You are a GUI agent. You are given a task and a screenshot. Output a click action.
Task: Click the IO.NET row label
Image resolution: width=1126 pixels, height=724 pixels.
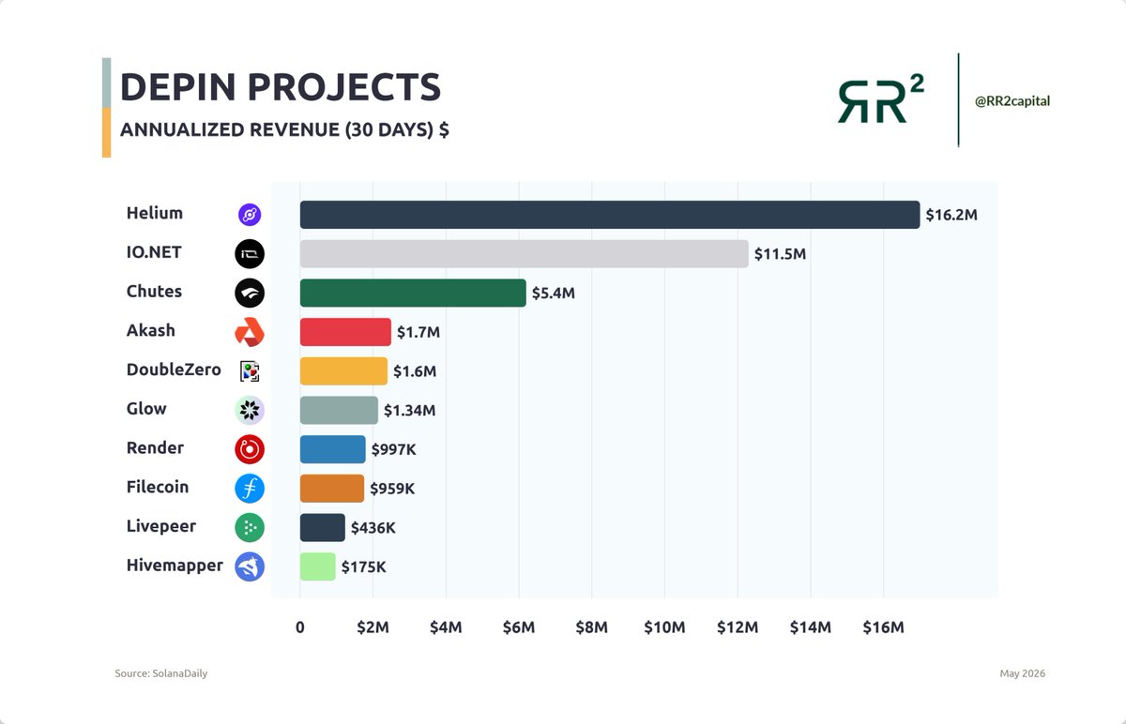[x=154, y=252]
